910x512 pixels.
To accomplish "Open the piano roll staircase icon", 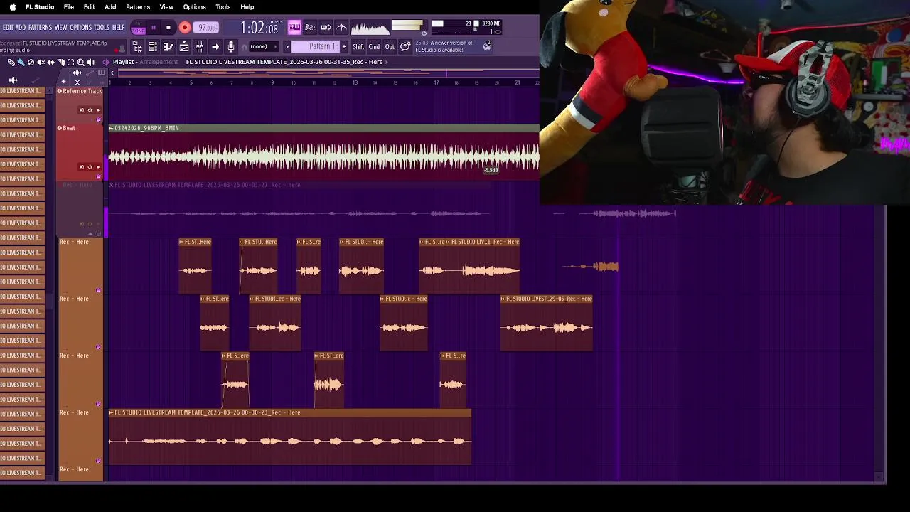I will [168, 47].
